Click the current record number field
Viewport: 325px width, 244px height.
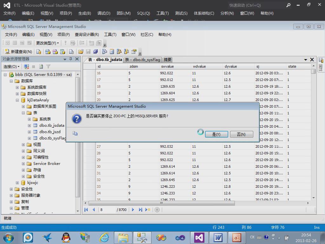click(x=107, y=210)
